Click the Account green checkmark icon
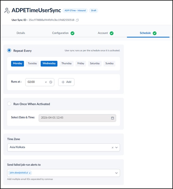The height and width of the screenshot is (189, 173). pos(111,33)
